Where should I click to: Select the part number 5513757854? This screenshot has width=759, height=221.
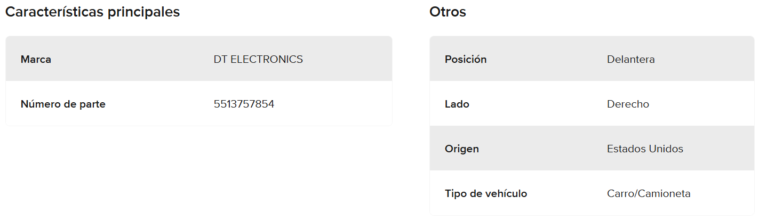tap(244, 104)
